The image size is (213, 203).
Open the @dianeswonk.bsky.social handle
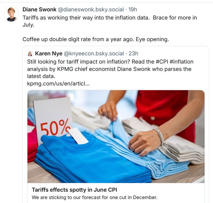click(x=91, y=9)
